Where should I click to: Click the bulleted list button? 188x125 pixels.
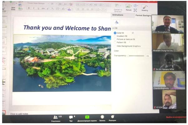(x=78, y=5)
